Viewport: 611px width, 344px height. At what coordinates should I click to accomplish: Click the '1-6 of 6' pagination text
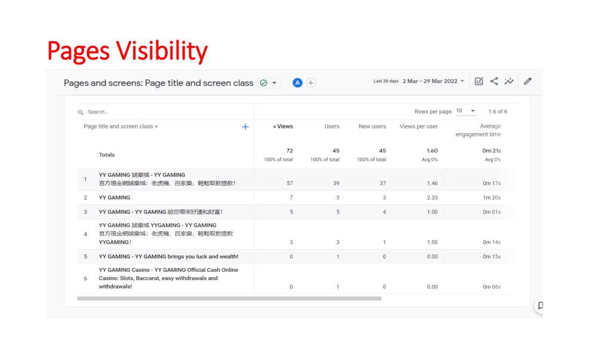[498, 112]
